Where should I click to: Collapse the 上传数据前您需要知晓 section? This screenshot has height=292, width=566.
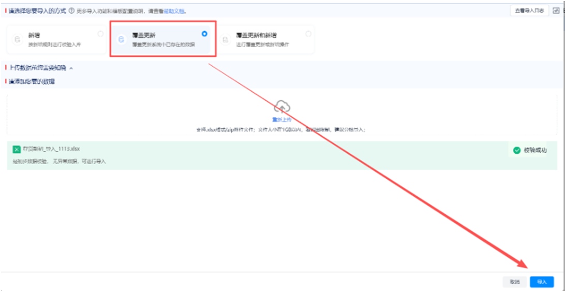[x=71, y=68]
